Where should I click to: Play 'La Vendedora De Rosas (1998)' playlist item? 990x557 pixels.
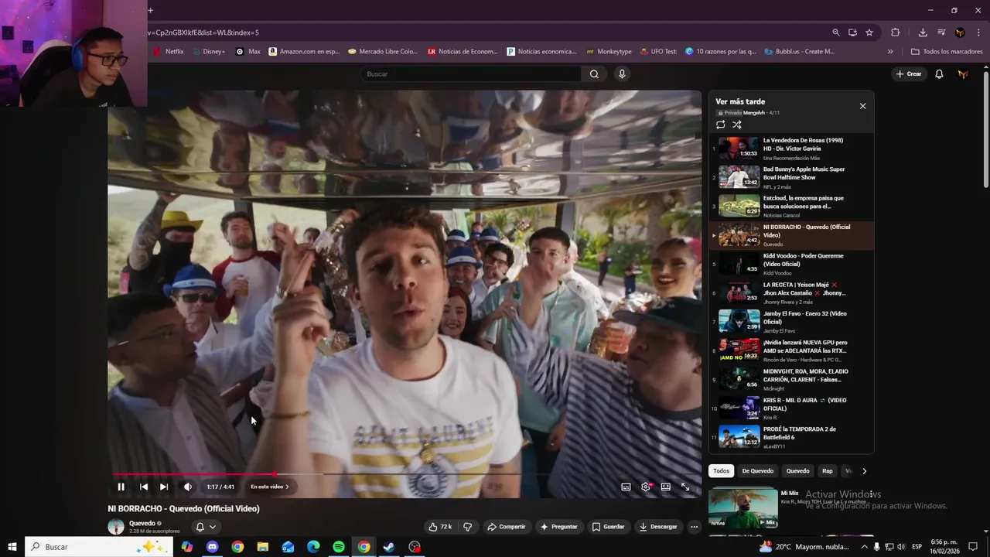click(792, 148)
